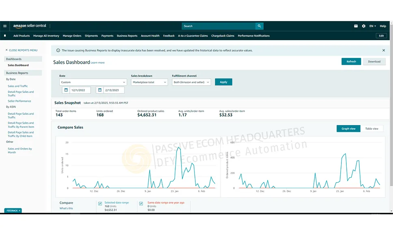Click the search magnifier button
Image resolution: width=393 pixels, height=235 pixels.
click(x=259, y=26)
